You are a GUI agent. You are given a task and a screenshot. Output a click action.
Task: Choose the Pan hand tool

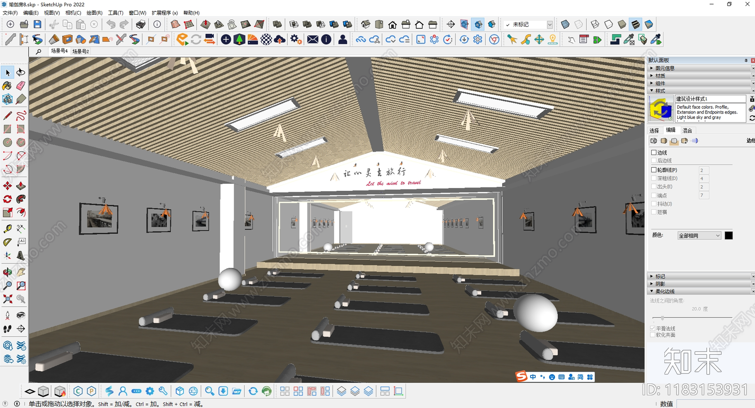21,272
